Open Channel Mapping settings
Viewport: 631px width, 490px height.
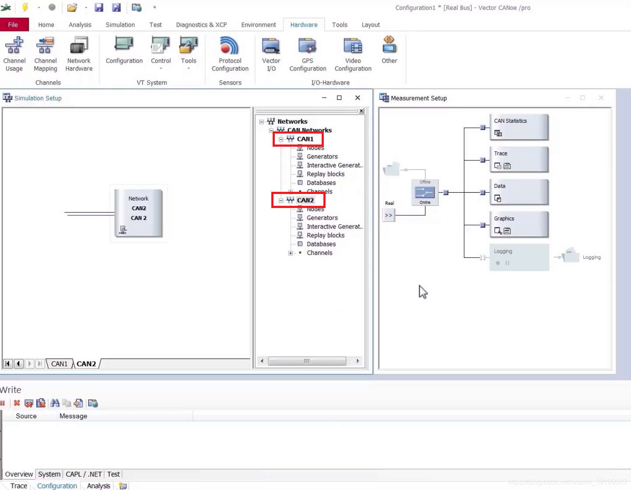pyautogui.click(x=45, y=54)
